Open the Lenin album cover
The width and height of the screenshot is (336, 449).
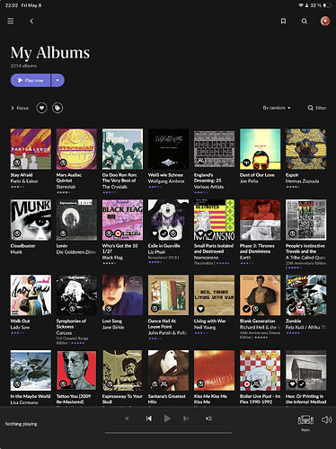click(76, 220)
